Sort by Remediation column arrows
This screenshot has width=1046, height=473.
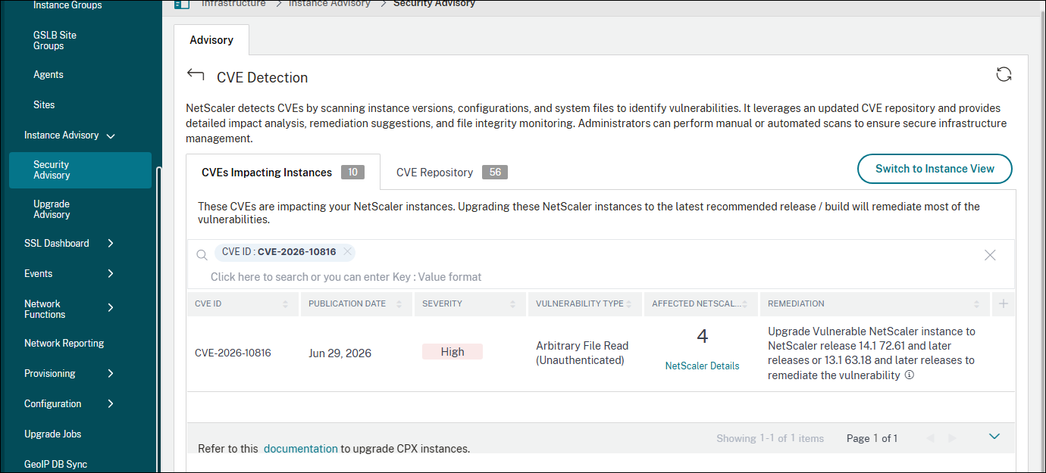(x=976, y=303)
